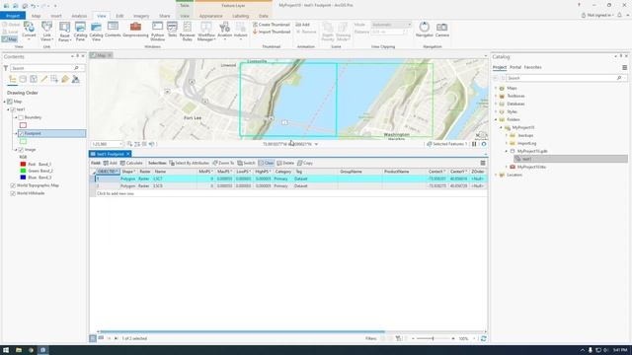Switch to the Analysis ribbon tab
This screenshot has width=632, height=355.
pos(79,16)
